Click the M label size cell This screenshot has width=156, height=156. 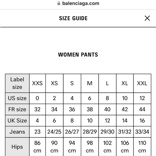[x=90, y=83]
